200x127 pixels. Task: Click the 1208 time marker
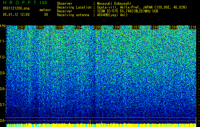(x=155, y=27)
